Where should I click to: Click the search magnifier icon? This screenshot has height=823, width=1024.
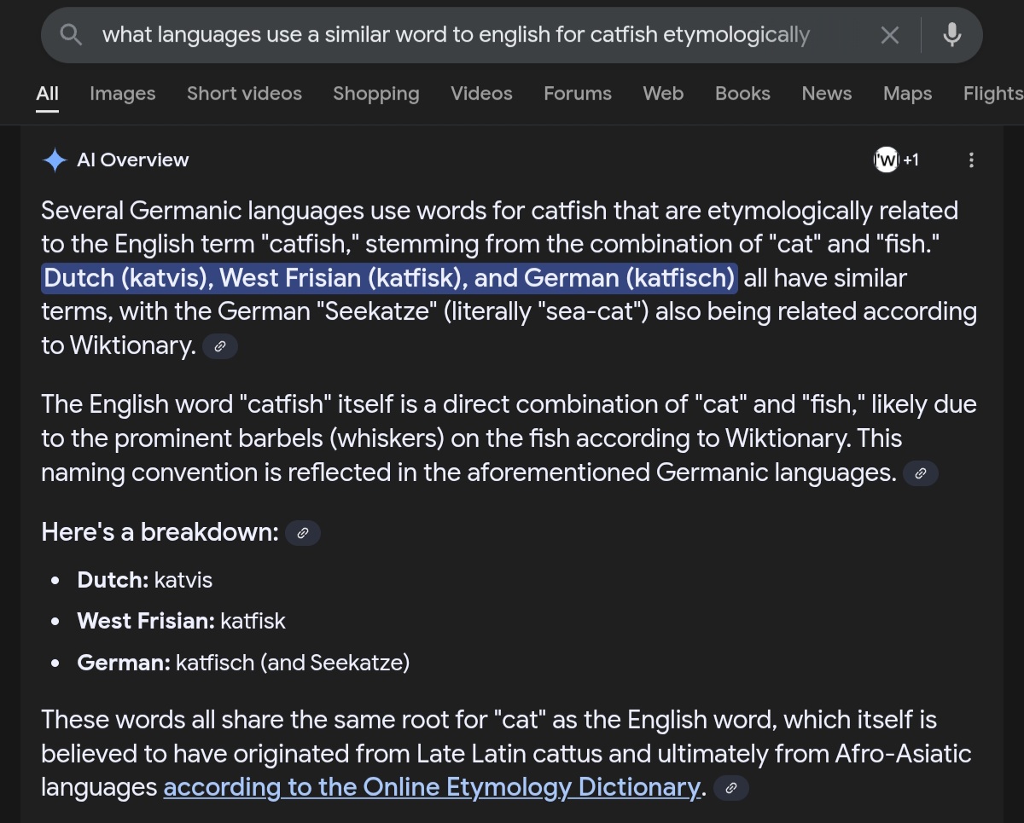pyautogui.click(x=72, y=35)
